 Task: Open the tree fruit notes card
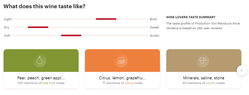coord(41,69)
